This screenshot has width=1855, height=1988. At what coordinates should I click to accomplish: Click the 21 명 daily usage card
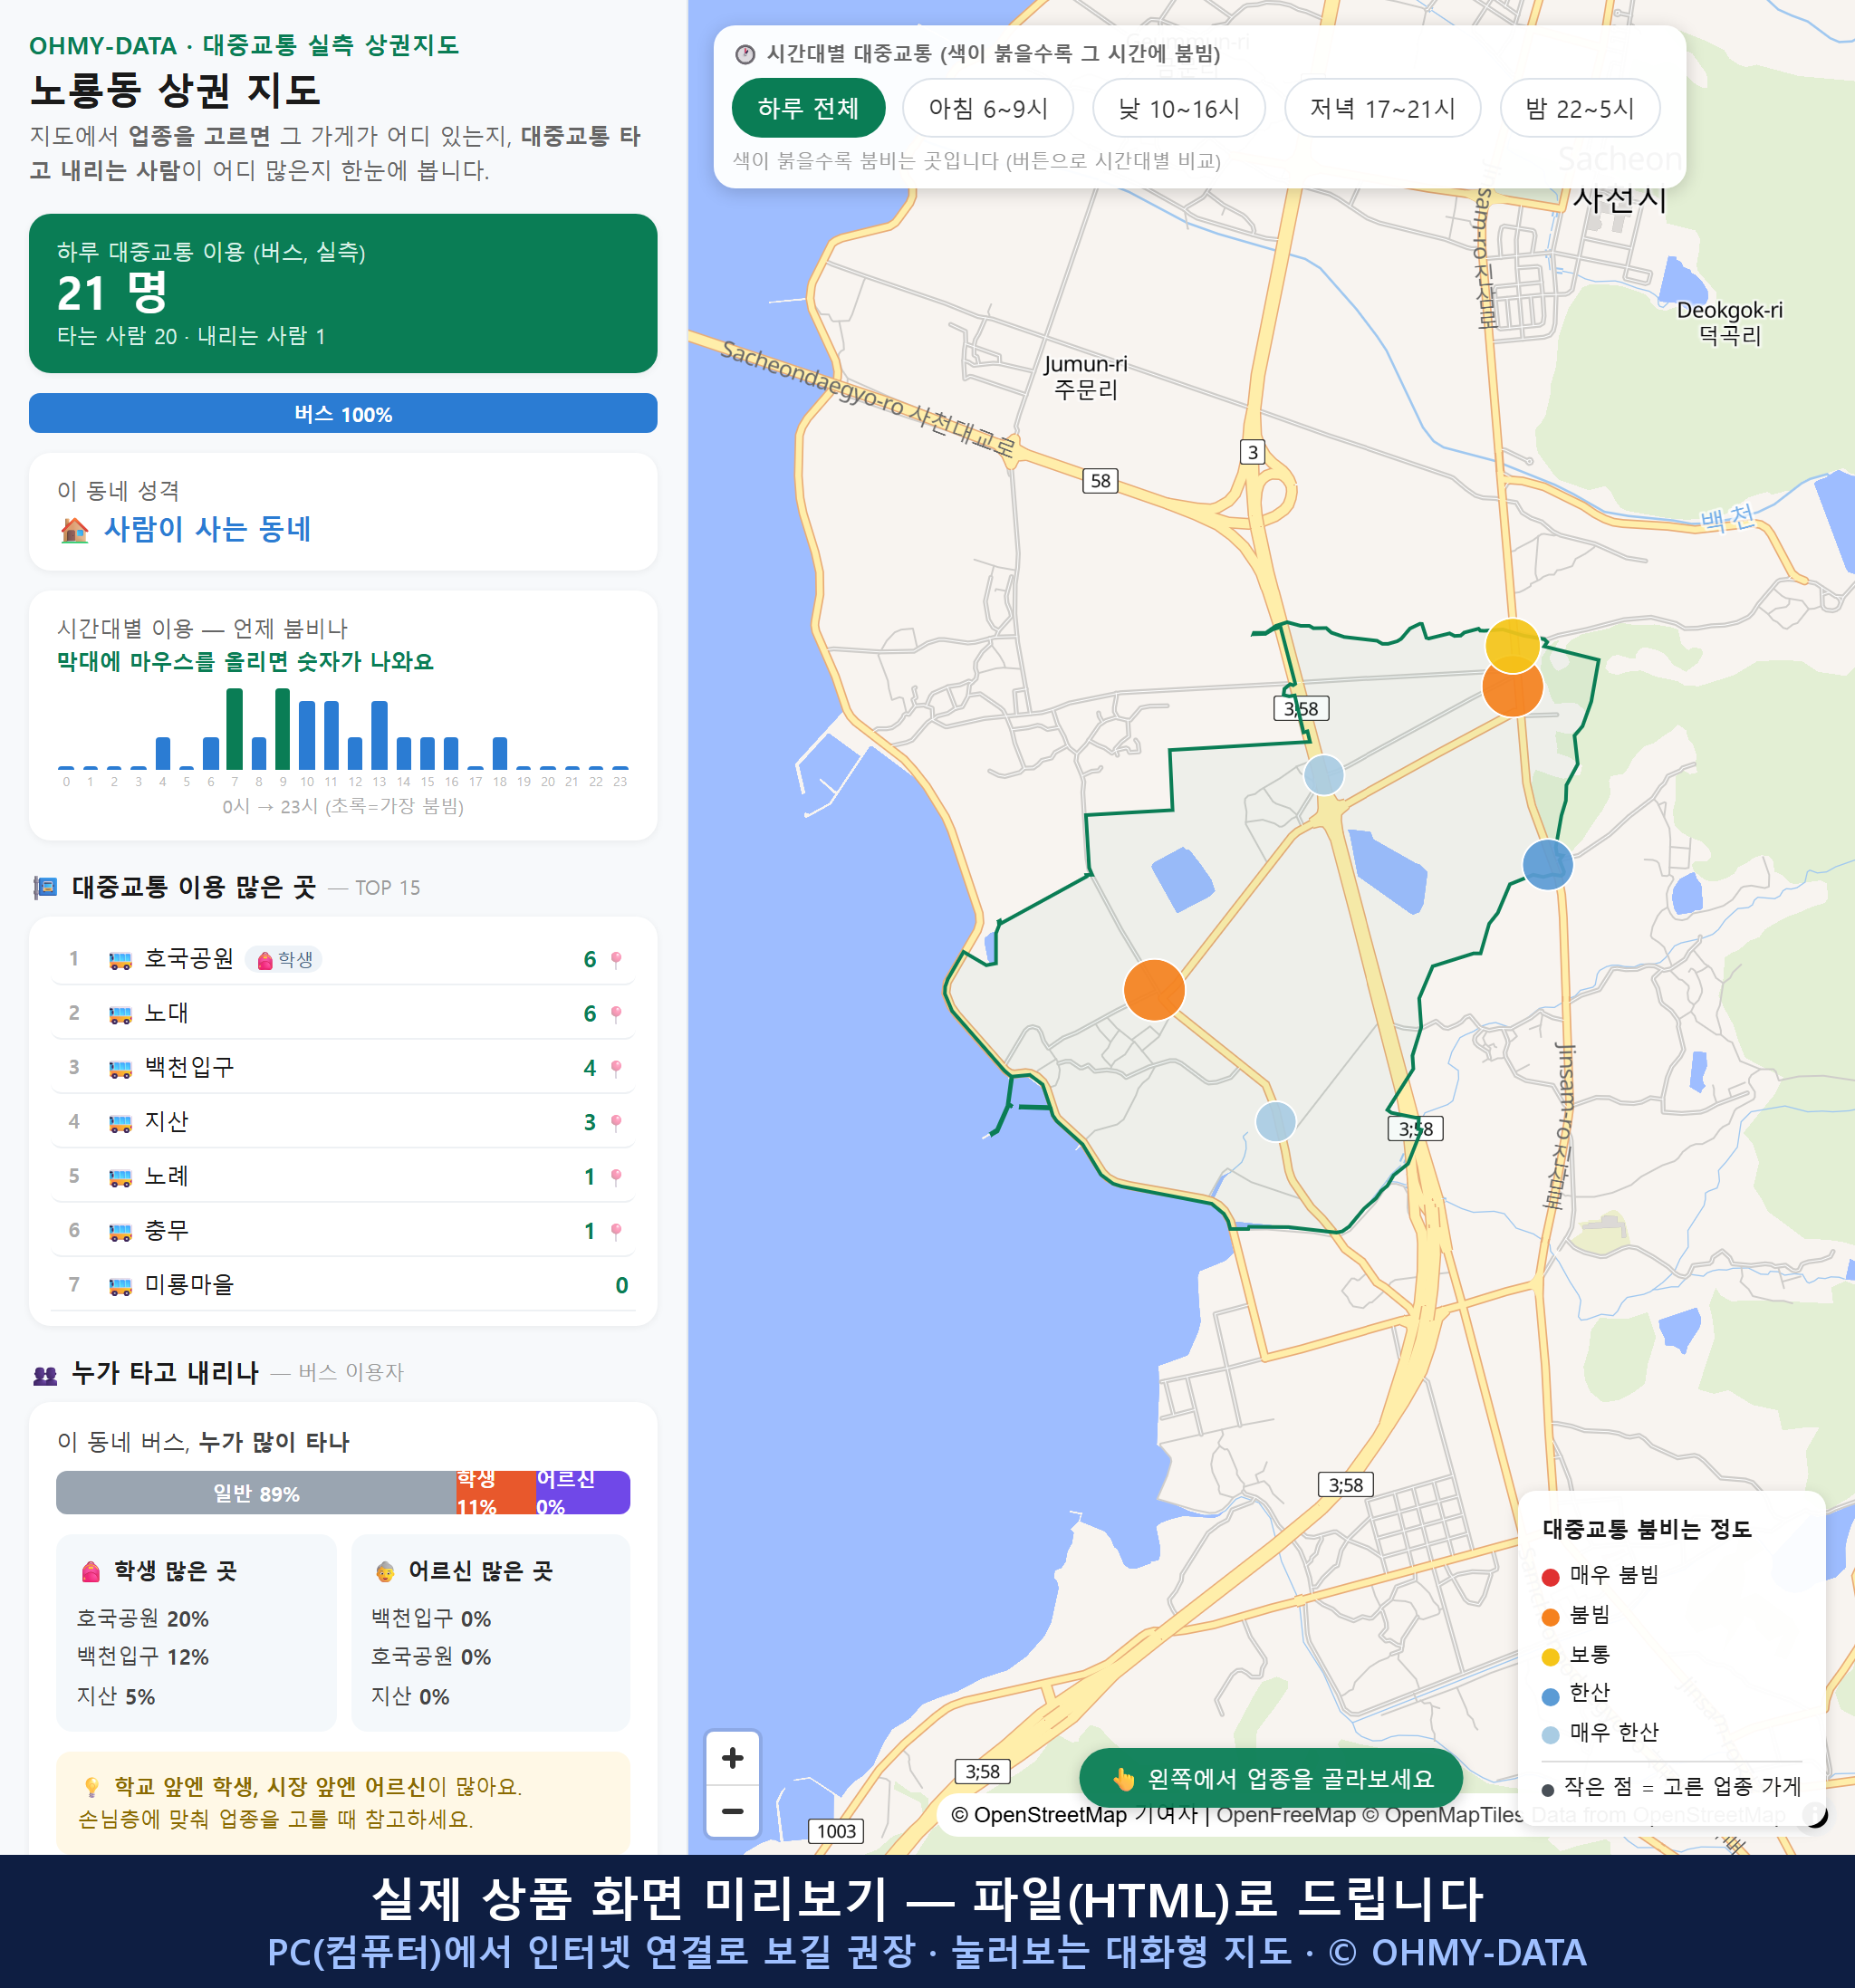tap(343, 293)
